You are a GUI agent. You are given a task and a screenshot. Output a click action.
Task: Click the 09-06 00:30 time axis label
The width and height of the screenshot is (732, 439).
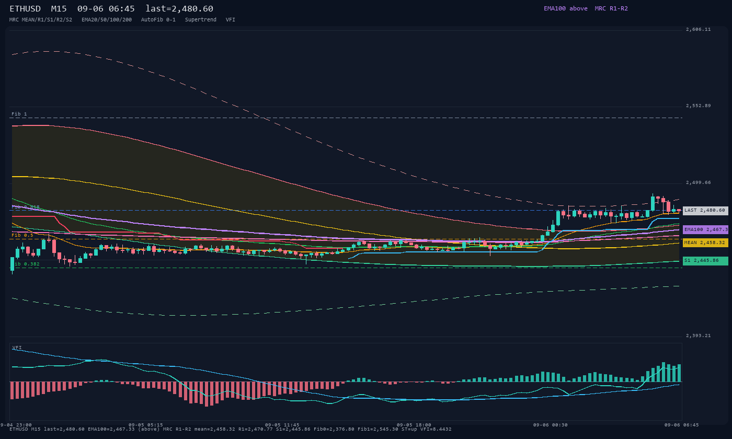tap(551, 425)
